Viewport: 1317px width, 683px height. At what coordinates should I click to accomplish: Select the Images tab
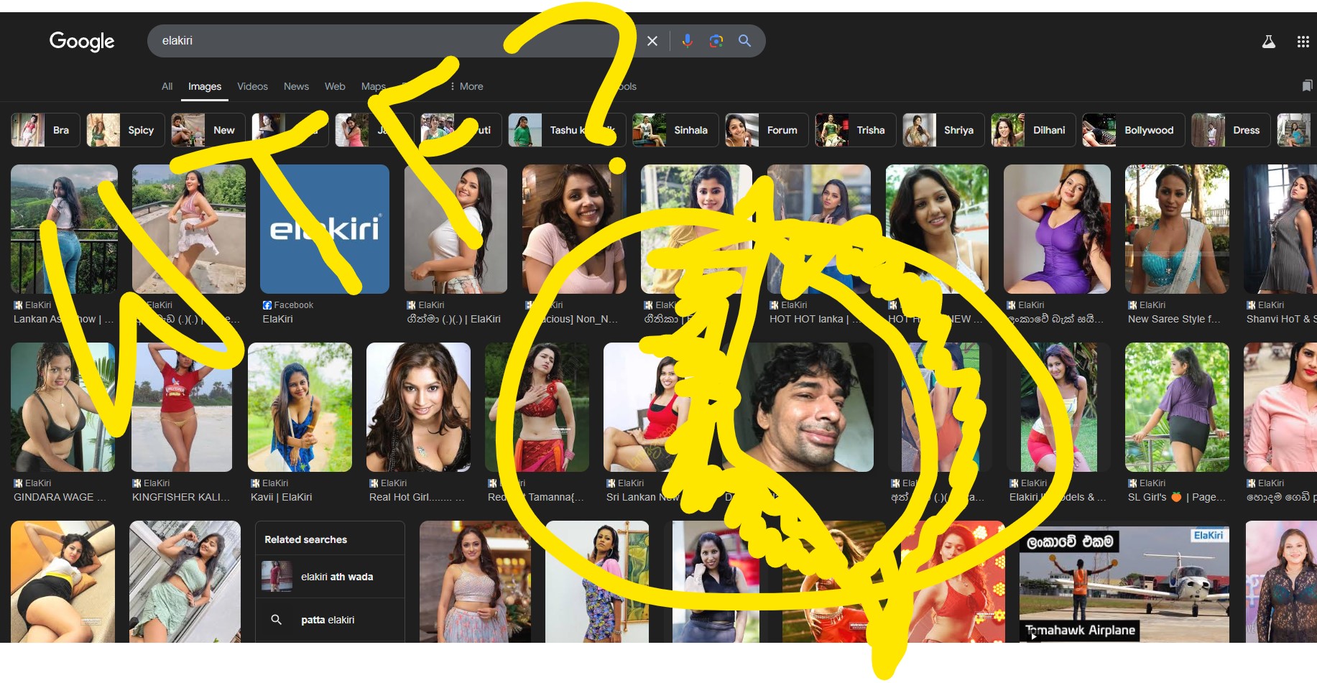tap(205, 86)
